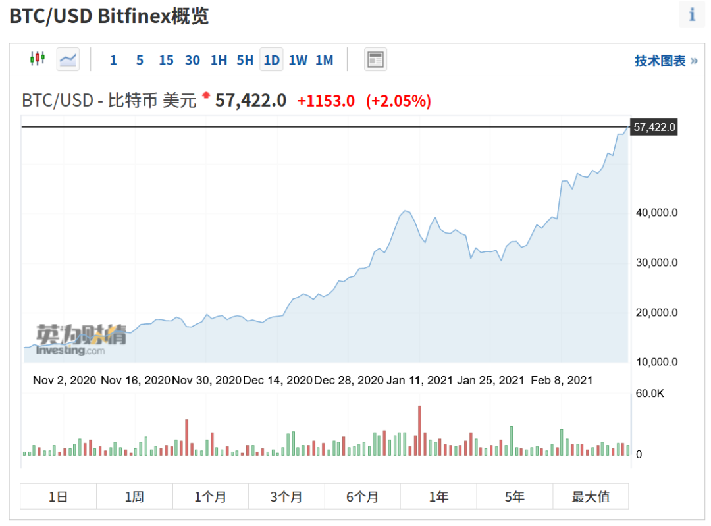This screenshot has width=711, height=526.
Task: Click the 1年 range button
Action: (438, 496)
